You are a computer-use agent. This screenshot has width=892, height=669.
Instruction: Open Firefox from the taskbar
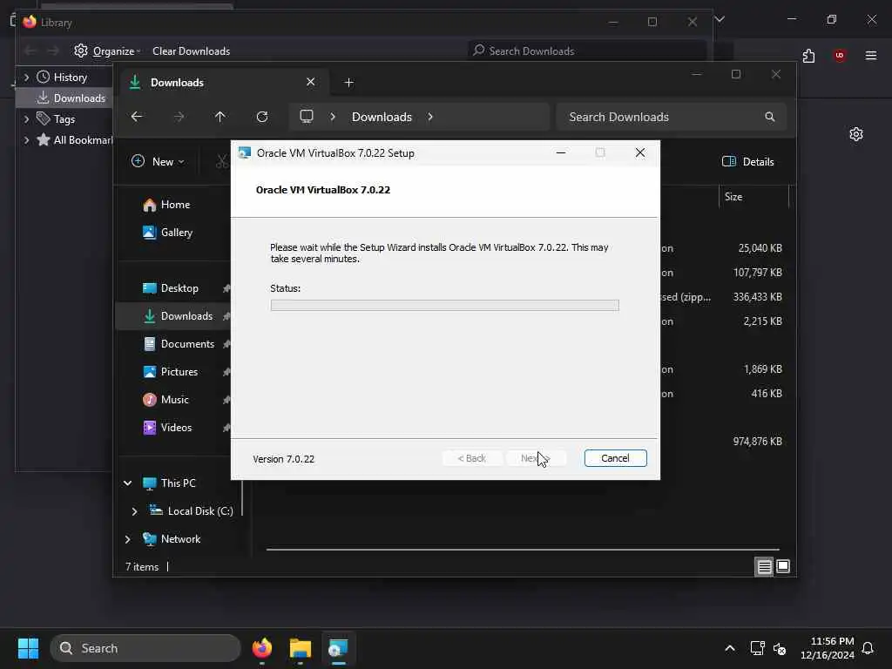[x=261, y=648]
